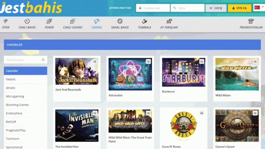The height and width of the screenshot is (149, 265).
Task: Click the GİRİŞ login button
Action: pyautogui.click(x=216, y=8)
